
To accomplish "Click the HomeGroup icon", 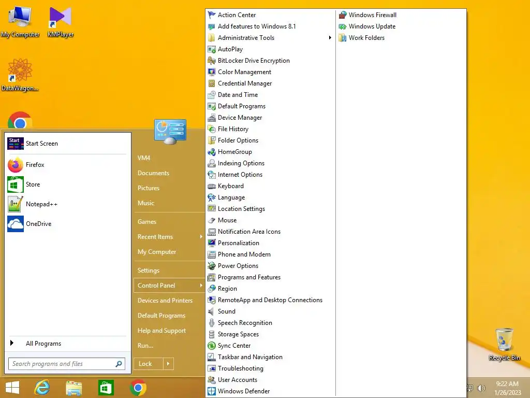I will pyautogui.click(x=212, y=152).
